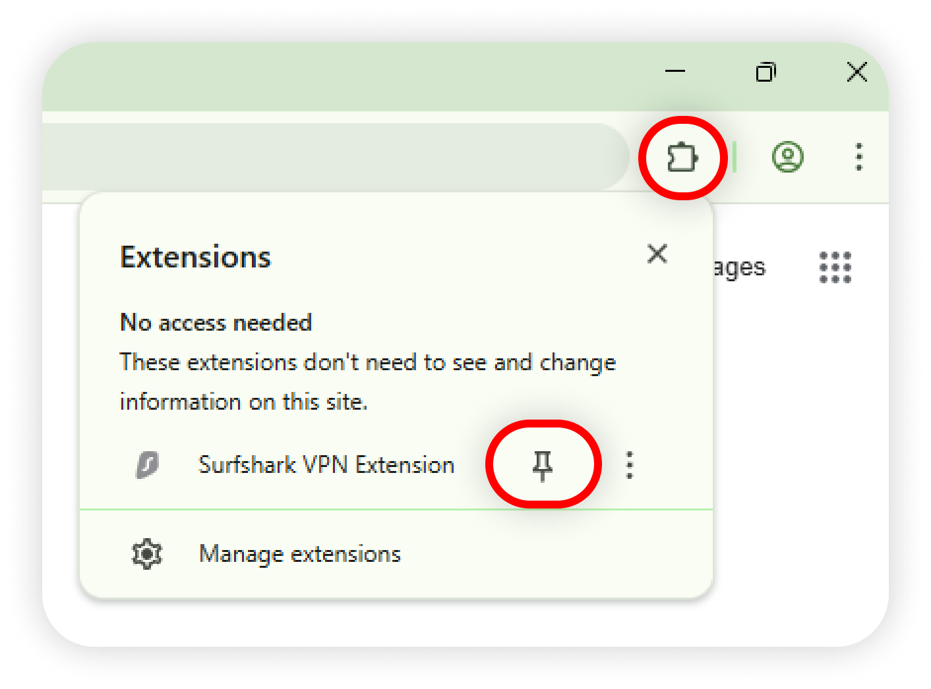This screenshot has width=931, height=689.
Task: Close the Extensions popup panel
Action: point(657,254)
